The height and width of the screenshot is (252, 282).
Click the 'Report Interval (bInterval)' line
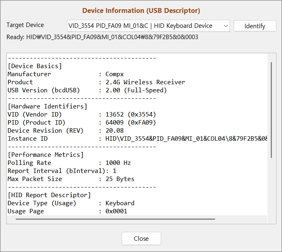(x=62, y=171)
